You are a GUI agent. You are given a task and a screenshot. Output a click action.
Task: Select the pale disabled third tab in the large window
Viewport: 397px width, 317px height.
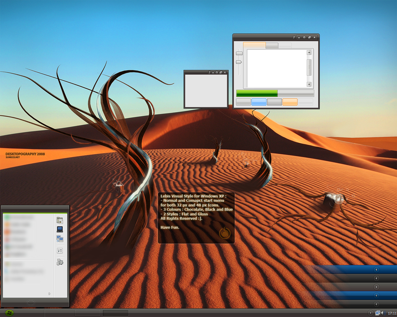click(285, 45)
